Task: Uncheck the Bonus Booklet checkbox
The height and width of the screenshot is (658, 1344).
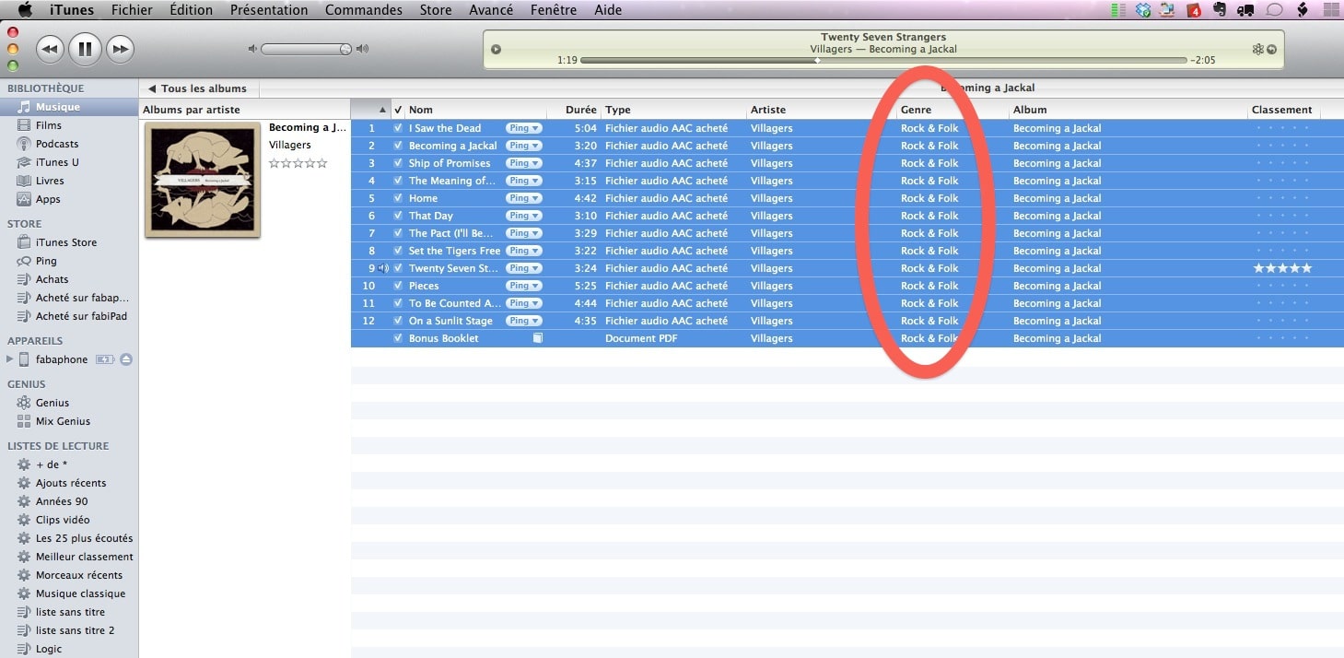Action: [398, 338]
